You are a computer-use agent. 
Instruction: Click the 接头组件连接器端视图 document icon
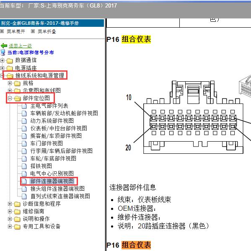[x=24, y=189]
